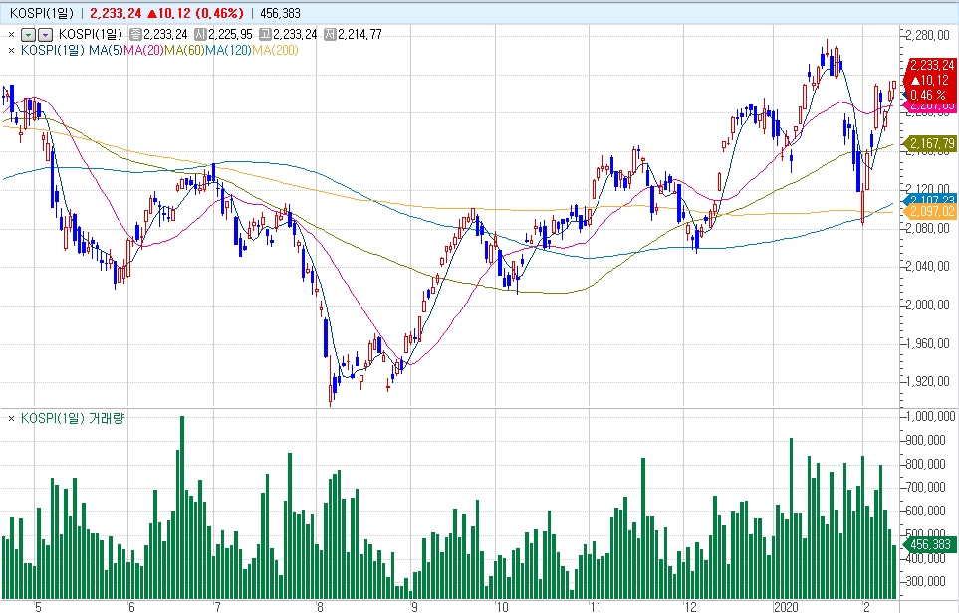This screenshot has height=613, width=959.
Task: Click the orange 2,097.02 price axis tag
Action: pos(931,211)
